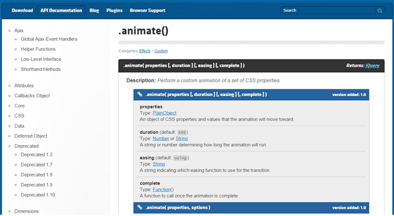Select the API Documentation tab
The height and width of the screenshot is (216, 394).
61,11
